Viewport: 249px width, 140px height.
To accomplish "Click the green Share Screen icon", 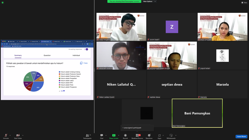I will click(114, 135).
